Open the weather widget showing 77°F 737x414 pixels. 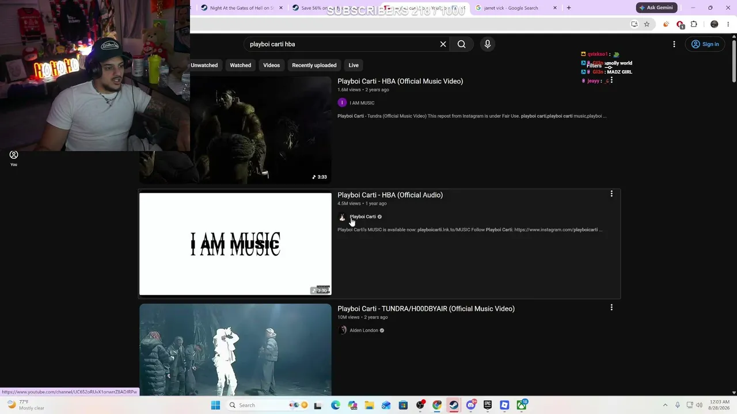pyautogui.click(x=26, y=405)
